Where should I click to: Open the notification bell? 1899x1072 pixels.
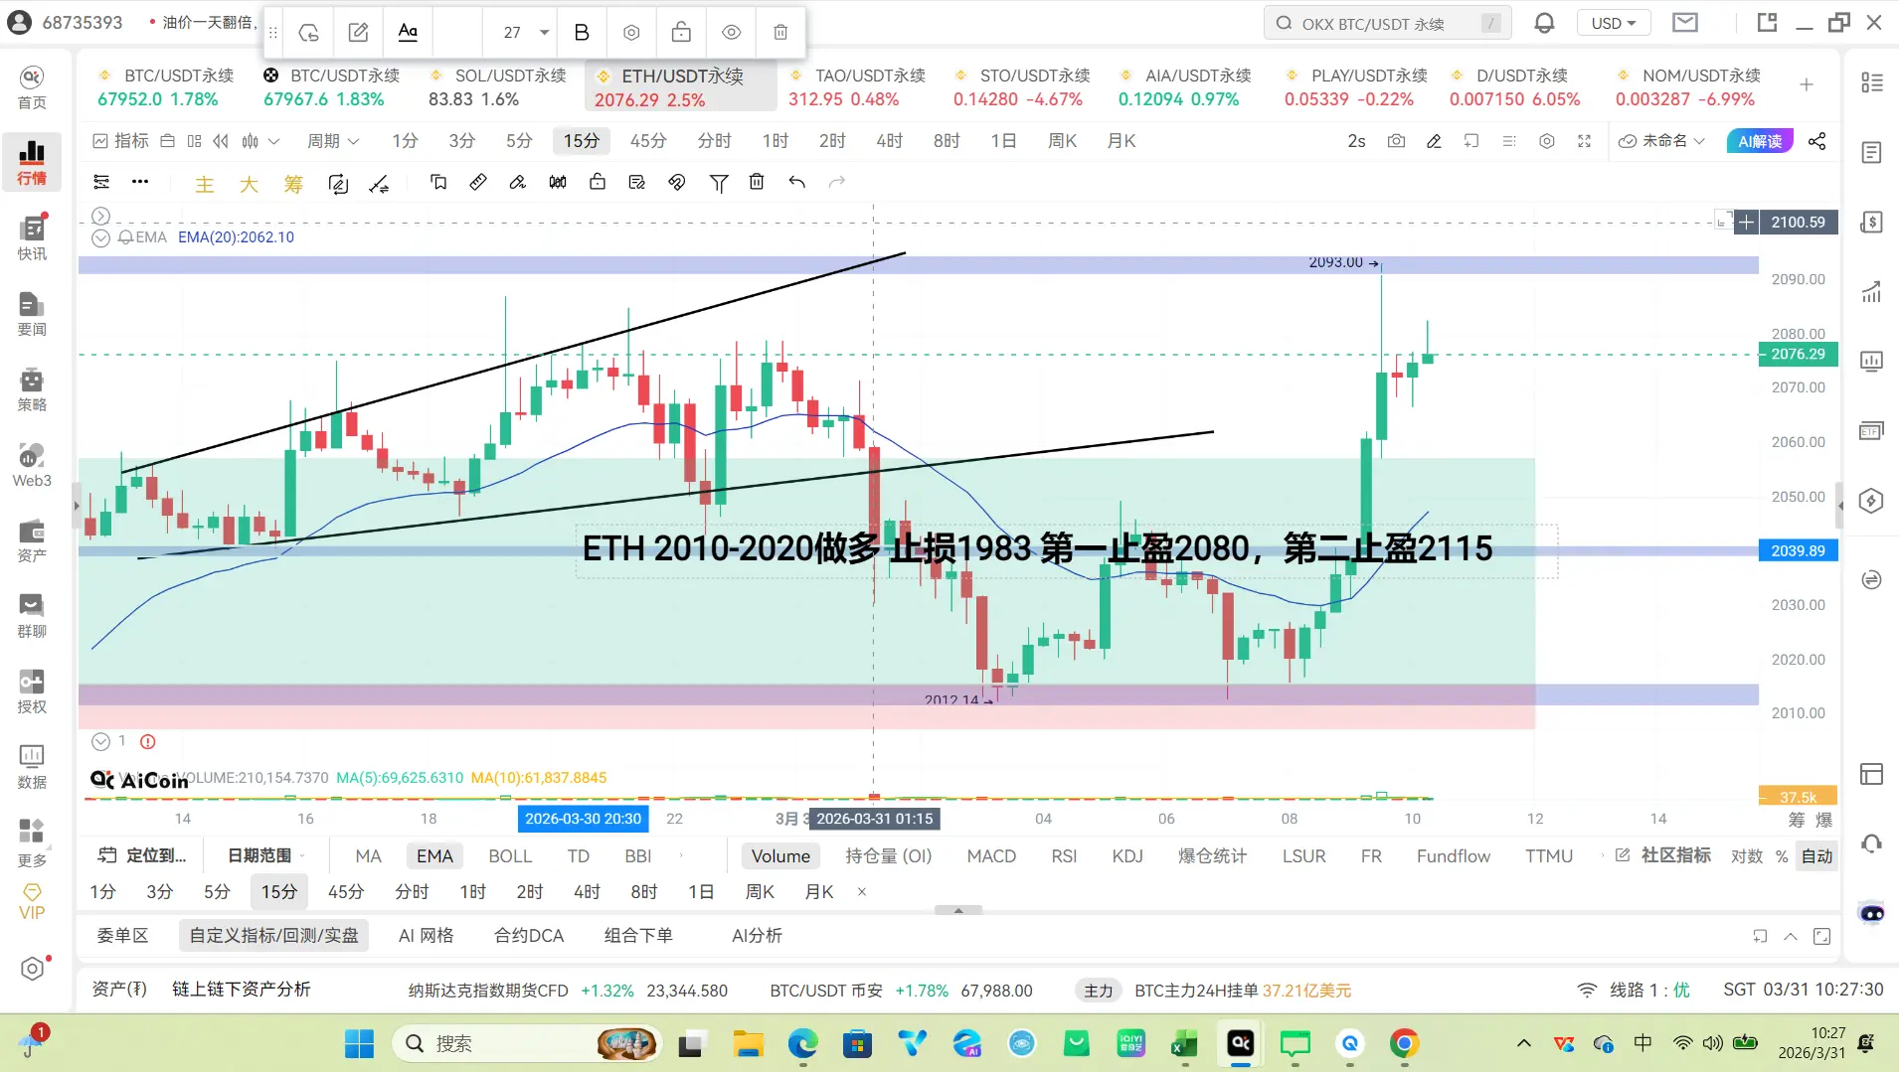click(x=1544, y=23)
